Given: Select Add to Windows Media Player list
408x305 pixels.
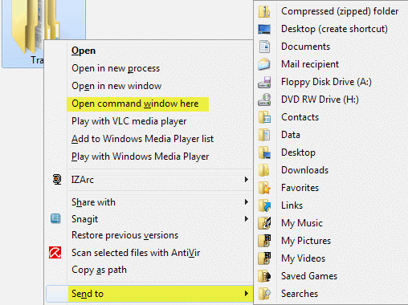Looking at the screenshot, I should pos(142,139).
